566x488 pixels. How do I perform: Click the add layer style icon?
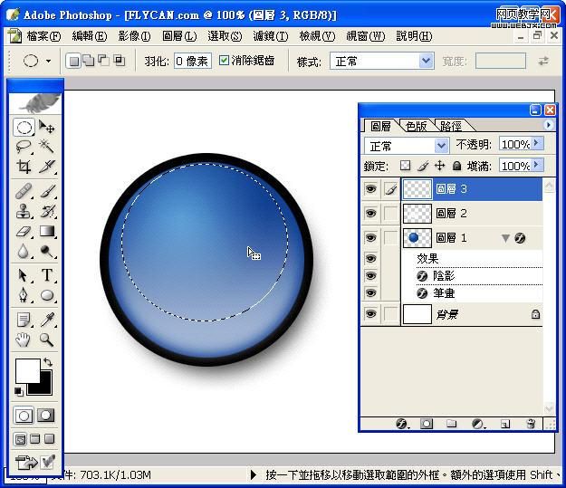tap(403, 424)
